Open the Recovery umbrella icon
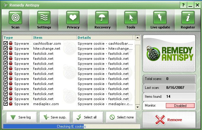 click(x=102, y=17)
